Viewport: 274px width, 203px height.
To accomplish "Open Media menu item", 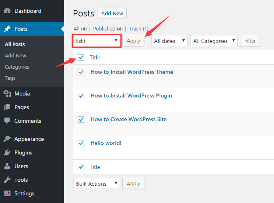I will [x=32, y=93].
